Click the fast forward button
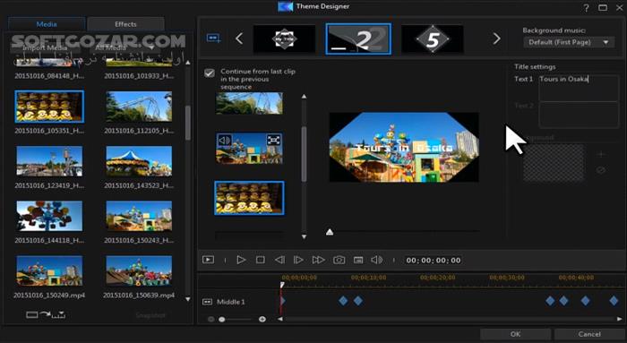 318,260
